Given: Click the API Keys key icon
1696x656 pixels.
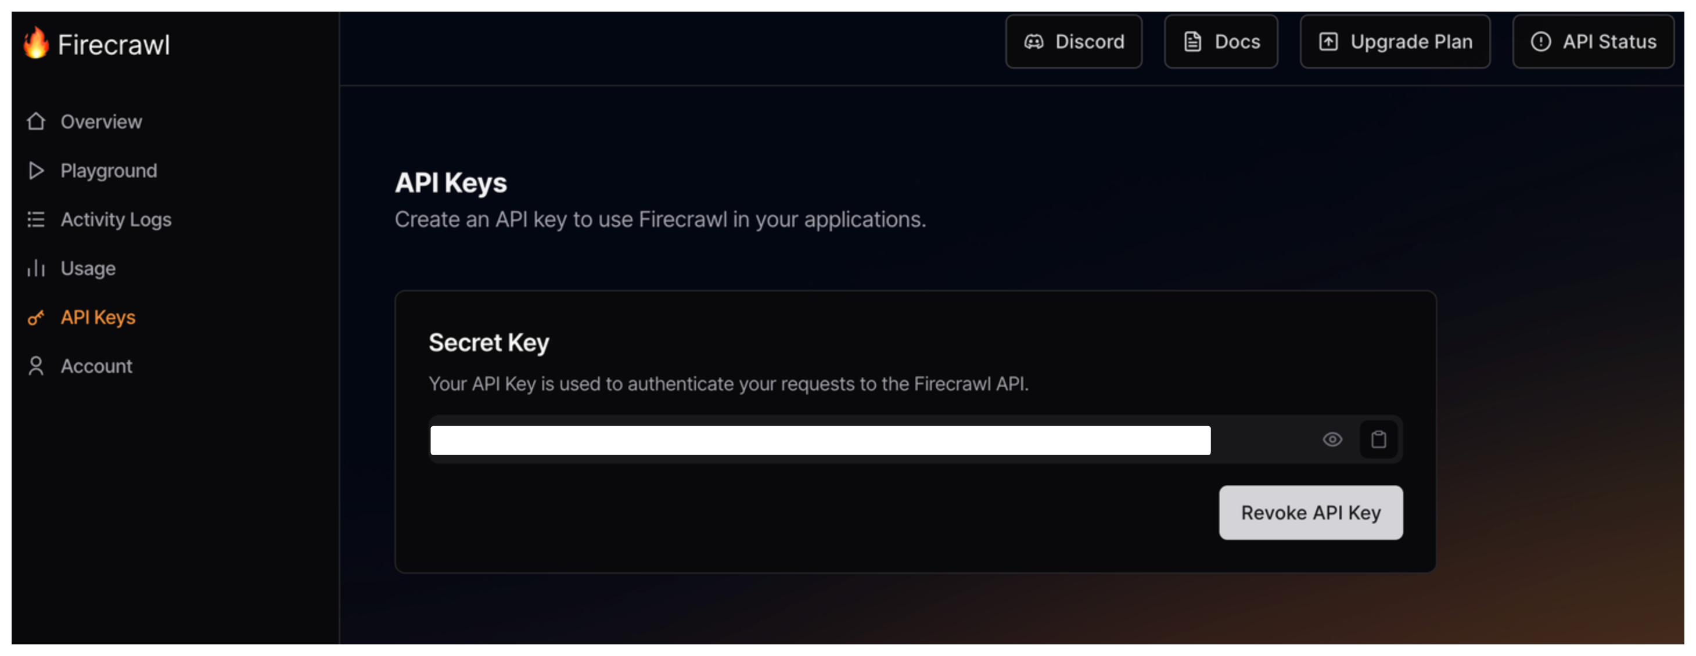Looking at the screenshot, I should click(36, 318).
